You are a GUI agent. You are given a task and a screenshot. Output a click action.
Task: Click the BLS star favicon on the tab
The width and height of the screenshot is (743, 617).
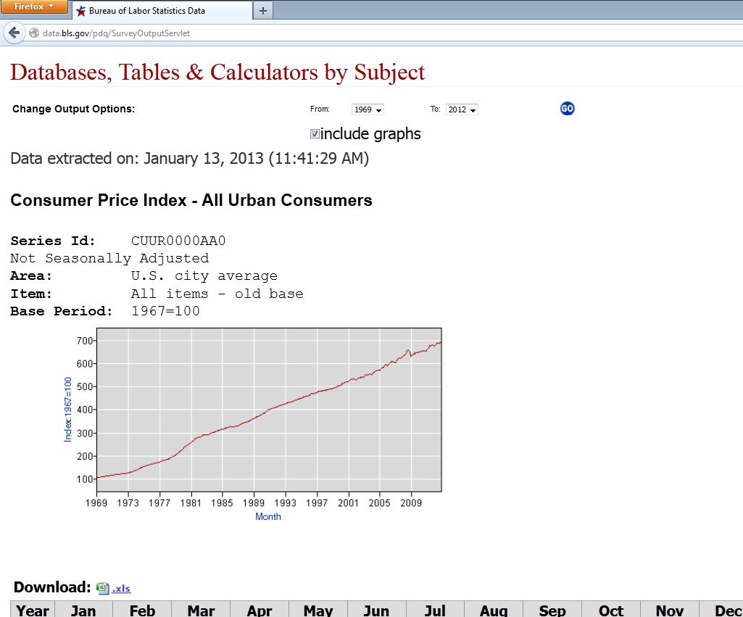pos(81,10)
